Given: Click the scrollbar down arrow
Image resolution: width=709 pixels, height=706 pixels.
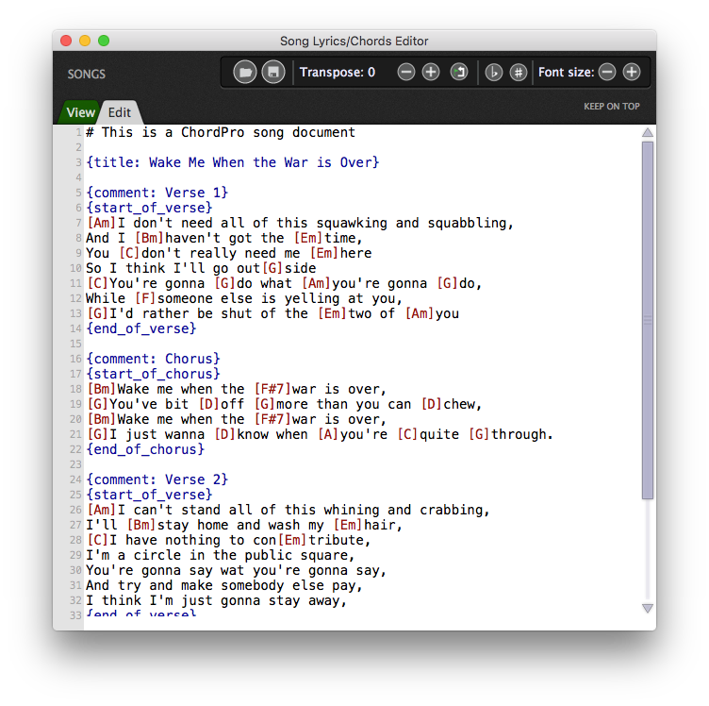Looking at the screenshot, I should 648,608.
